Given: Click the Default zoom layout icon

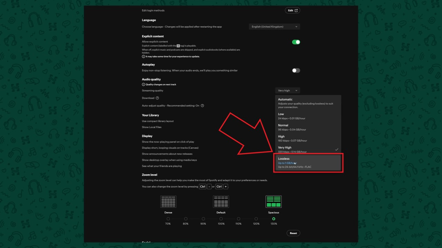Looking at the screenshot, I should [x=221, y=201].
